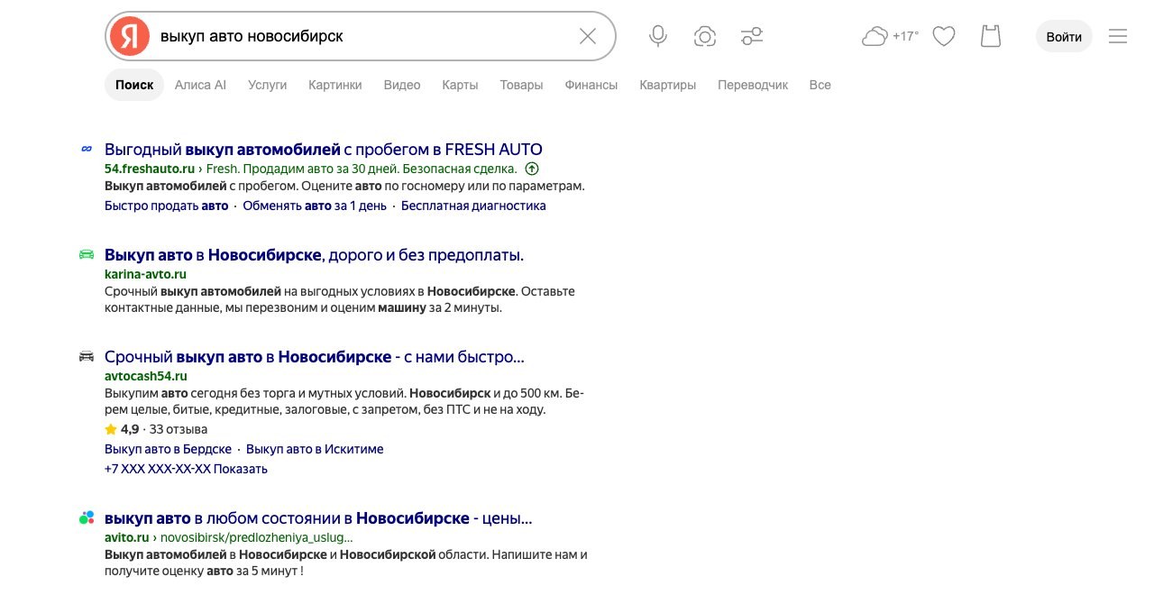Click the Avito colored dots favicon
Image resolution: width=1154 pixels, height=595 pixels.
point(87,517)
